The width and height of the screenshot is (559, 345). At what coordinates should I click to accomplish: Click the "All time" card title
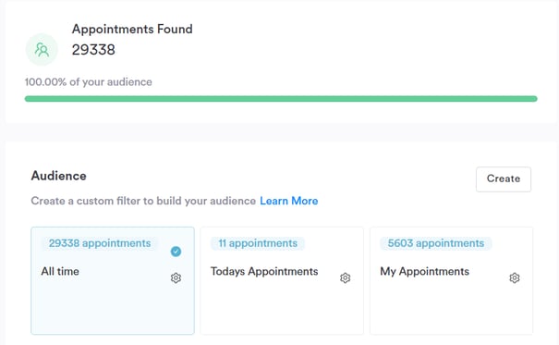[60, 271]
